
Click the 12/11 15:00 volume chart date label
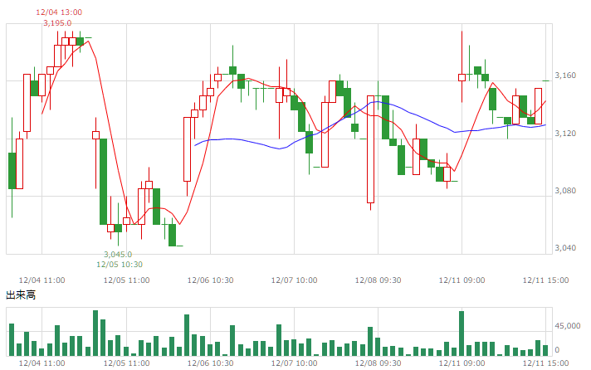click(x=546, y=363)
